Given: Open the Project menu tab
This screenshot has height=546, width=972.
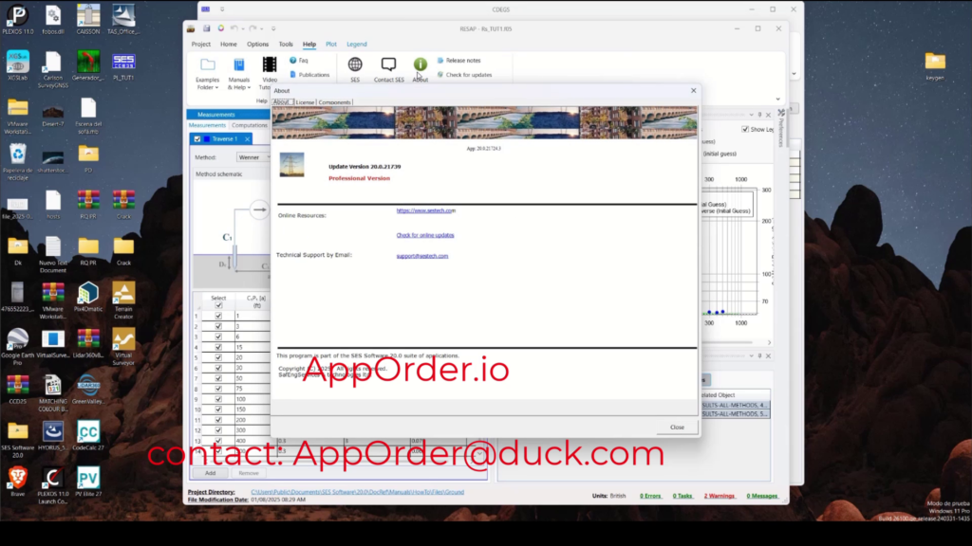Looking at the screenshot, I should (201, 44).
